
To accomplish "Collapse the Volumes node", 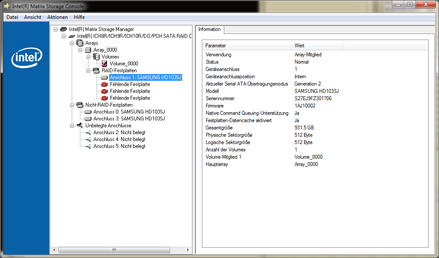I will [88, 57].
